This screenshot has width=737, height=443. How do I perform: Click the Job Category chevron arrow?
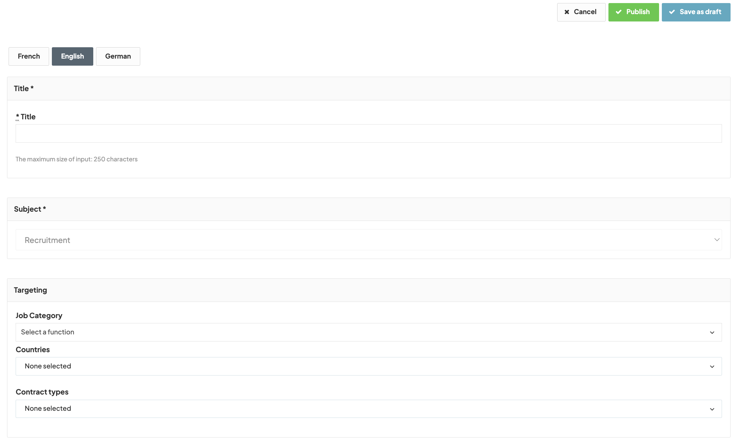(x=712, y=333)
